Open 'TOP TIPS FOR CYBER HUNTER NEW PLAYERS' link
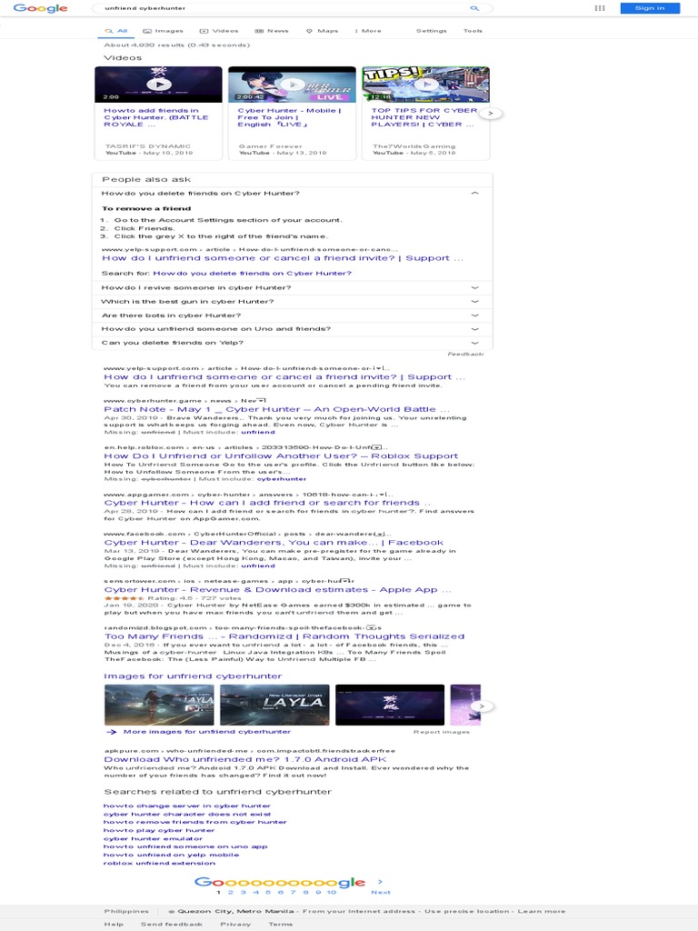The height and width of the screenshot is (931, 698). (x=424, y=117)
